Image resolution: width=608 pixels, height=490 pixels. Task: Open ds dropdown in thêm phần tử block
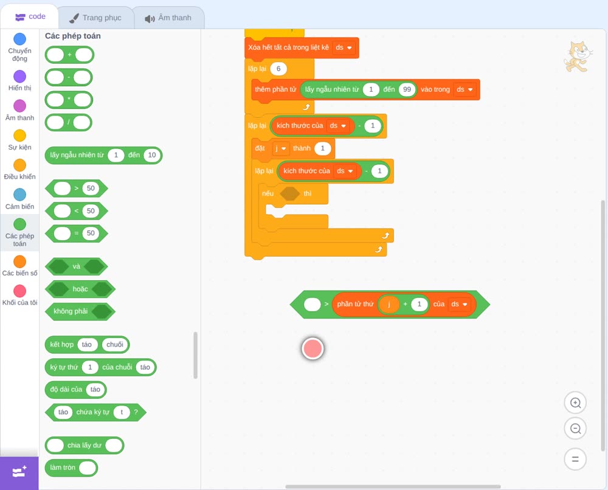(465, 89)
